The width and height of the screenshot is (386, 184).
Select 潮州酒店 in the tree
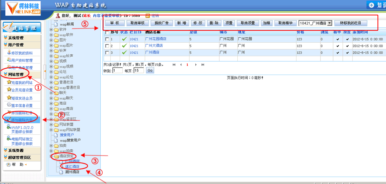[x=72, y=172]
